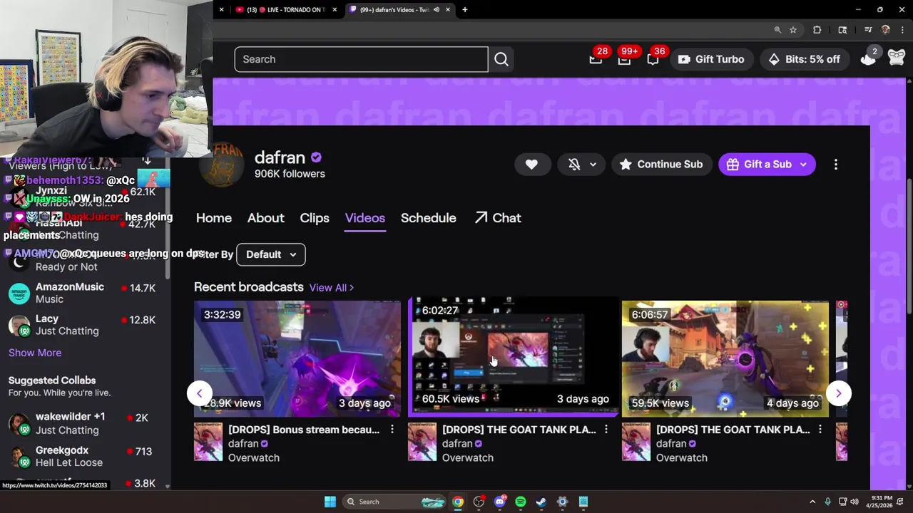The width and height of the screenshot is (913, 513).
Task: Open the 3:32:39 Bonus stream thumbnail
Action: [x=297, y=358]
